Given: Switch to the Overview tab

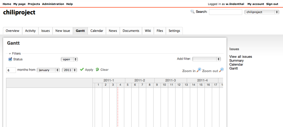Looking at the screenshot, I should click(x=13, y=31).
